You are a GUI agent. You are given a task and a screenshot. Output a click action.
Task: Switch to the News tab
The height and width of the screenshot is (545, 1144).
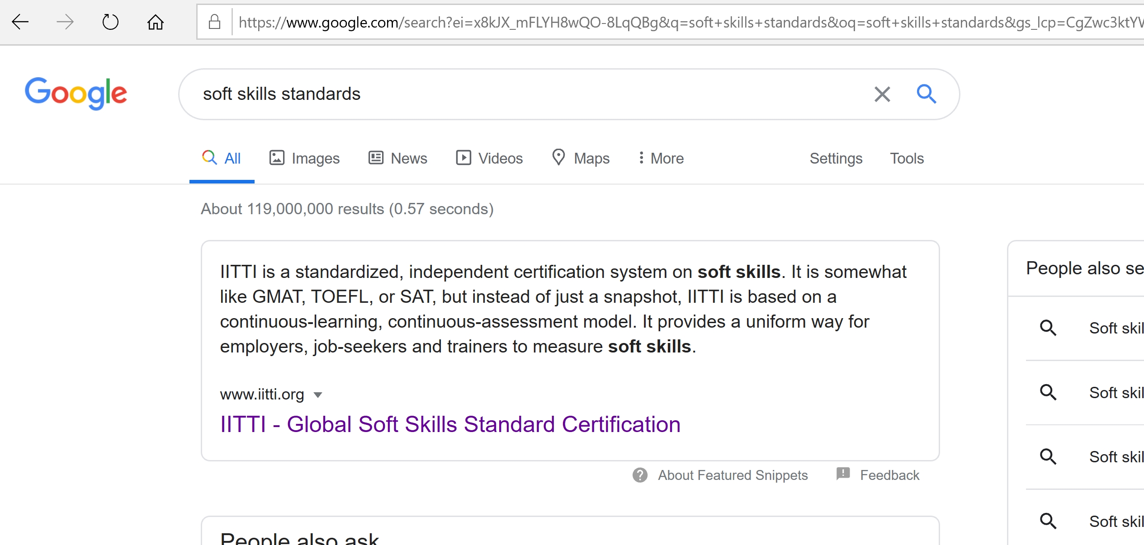[x=397, y=158]
